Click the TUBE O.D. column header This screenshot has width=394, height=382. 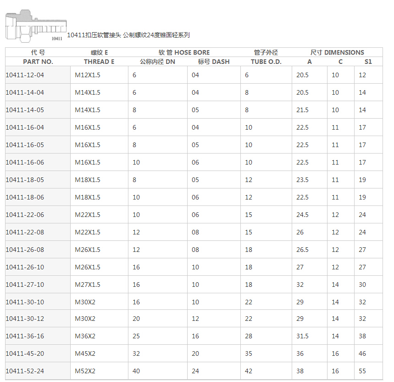pyautogui.click(x=266, y=62)
